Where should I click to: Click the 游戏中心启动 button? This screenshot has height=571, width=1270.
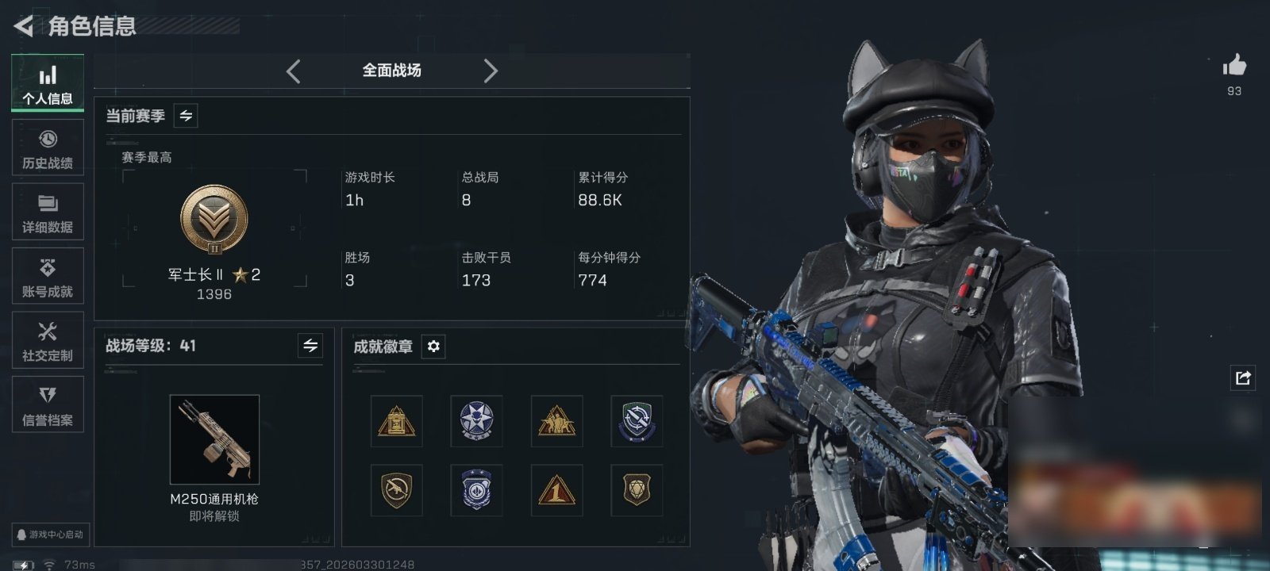click(x=49, y=535)
